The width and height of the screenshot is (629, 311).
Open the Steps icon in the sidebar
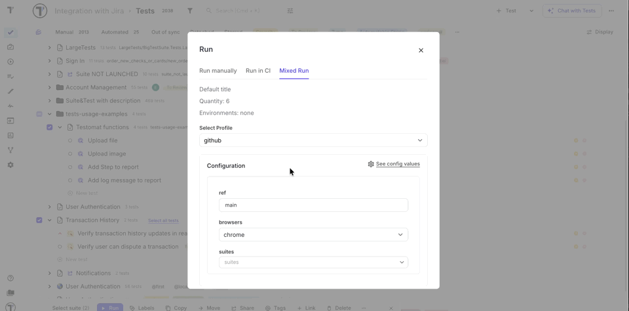10,91
